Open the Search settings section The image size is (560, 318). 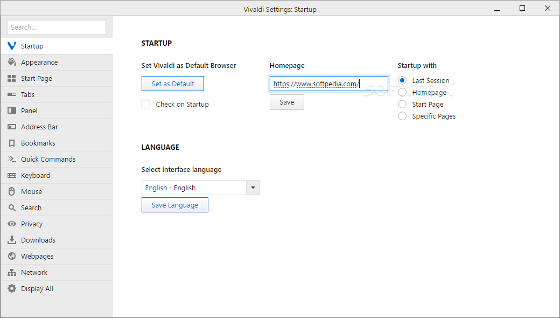[57, 208]
